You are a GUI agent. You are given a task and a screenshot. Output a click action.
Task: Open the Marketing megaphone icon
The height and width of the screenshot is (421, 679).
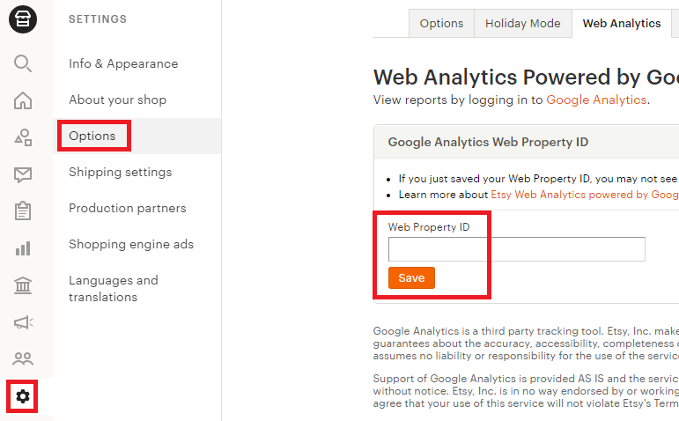(x=23, y=322)
